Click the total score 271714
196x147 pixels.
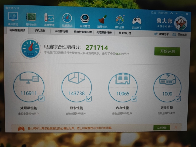coord(97,48)
